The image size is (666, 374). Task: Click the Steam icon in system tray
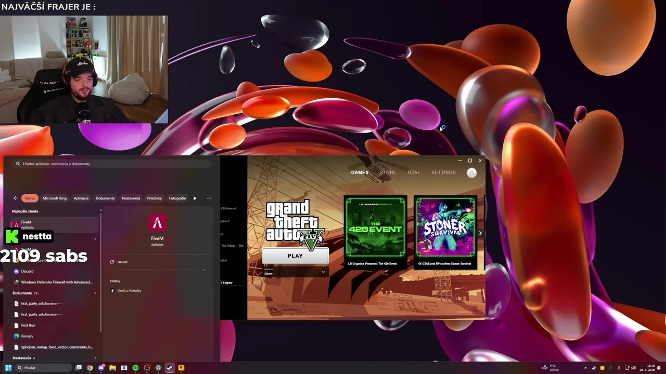point(594,368)
